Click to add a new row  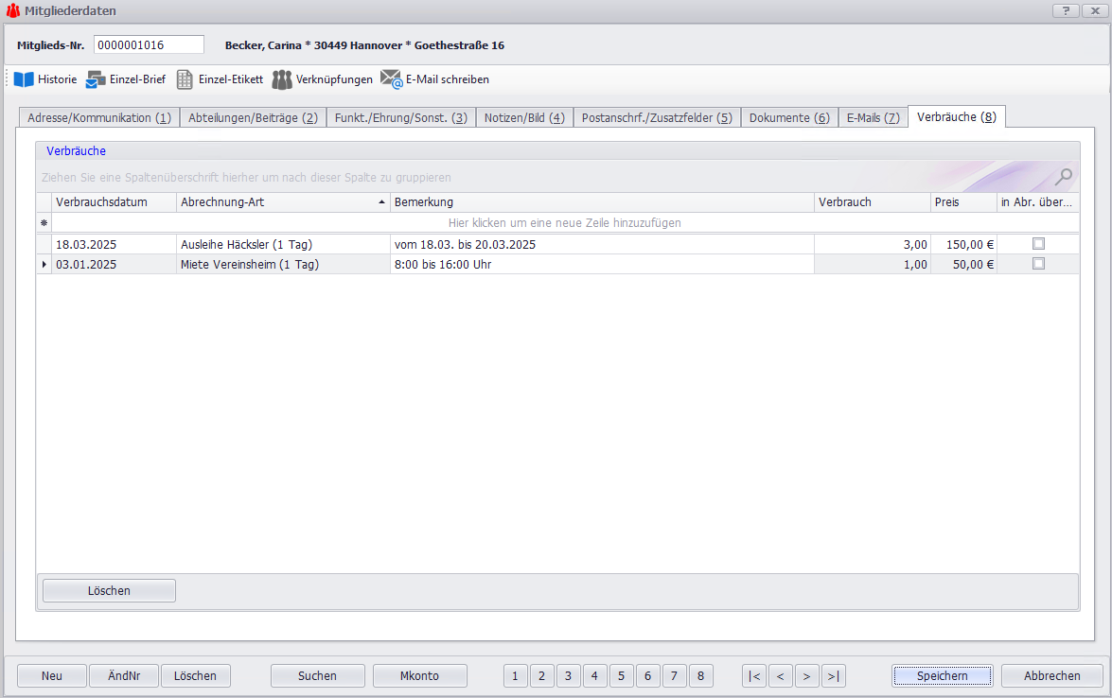coord(564,223)
